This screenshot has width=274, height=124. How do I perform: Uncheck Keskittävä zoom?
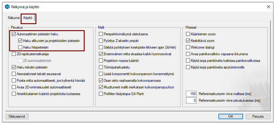188,41
